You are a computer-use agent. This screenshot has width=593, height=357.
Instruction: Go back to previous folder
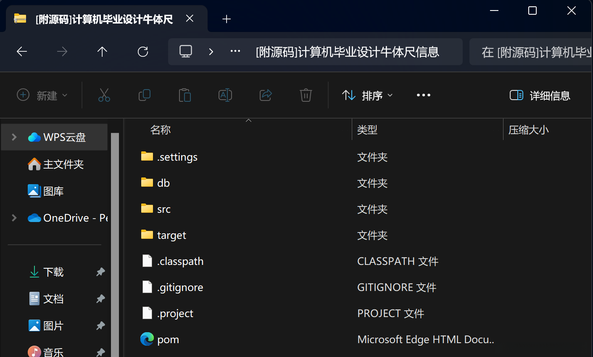pos(22,52)
